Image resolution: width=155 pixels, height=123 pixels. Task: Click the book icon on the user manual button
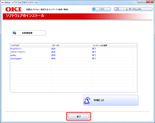click(117, 9)
